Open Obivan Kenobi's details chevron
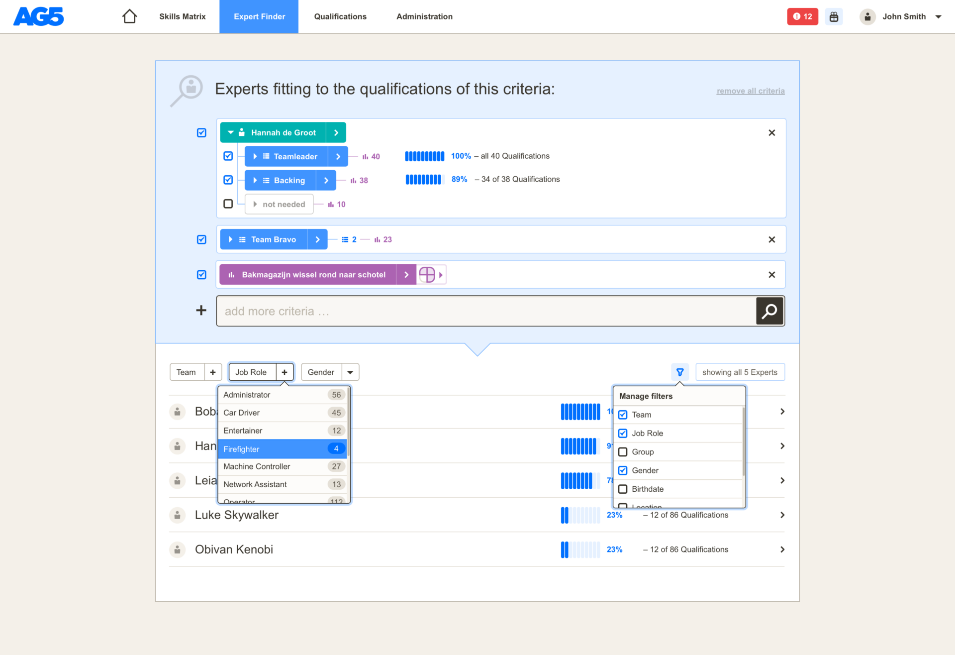The width and height of the screenshot is (955, 655). [x=782, y=549]
